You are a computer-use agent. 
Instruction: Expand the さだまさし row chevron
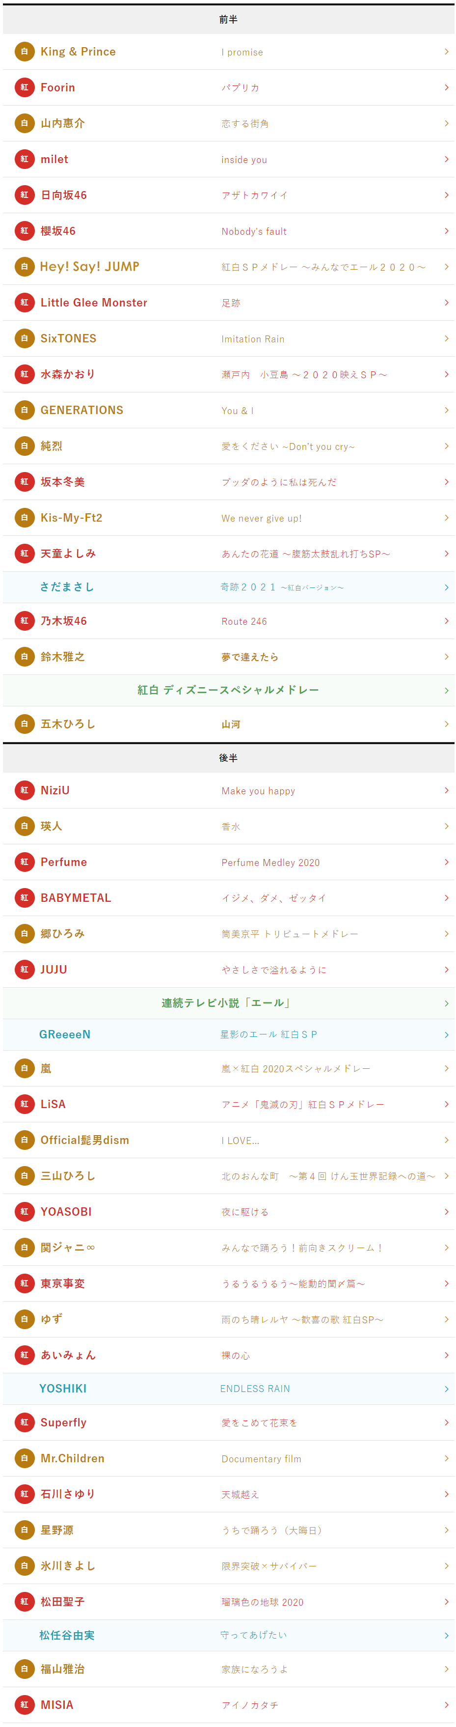[x=447, y=587]
